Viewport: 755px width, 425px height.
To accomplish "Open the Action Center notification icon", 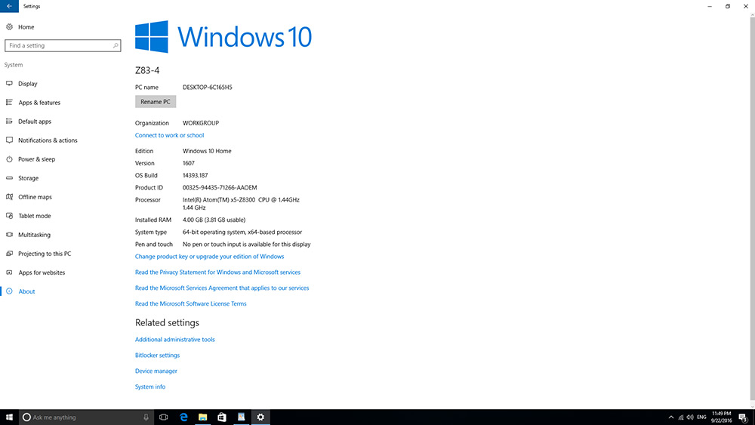I will pos(743,417).
